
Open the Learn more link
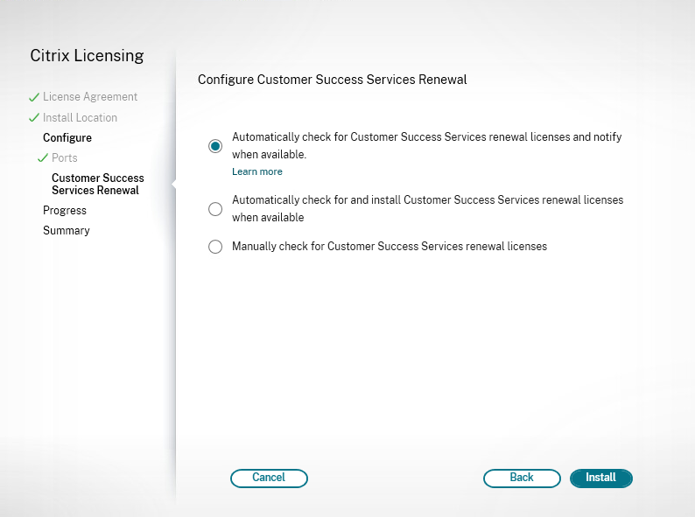[x=257, y=172]
